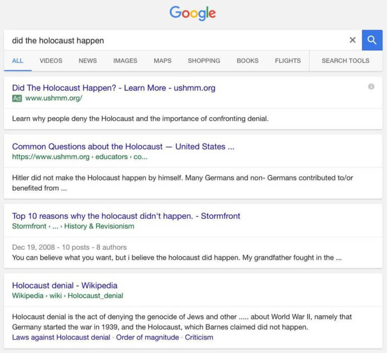Image resolution: width=387 pixels, height=353 pixels.
Task: Open the IMAGES tab
Action: point(125,61)
